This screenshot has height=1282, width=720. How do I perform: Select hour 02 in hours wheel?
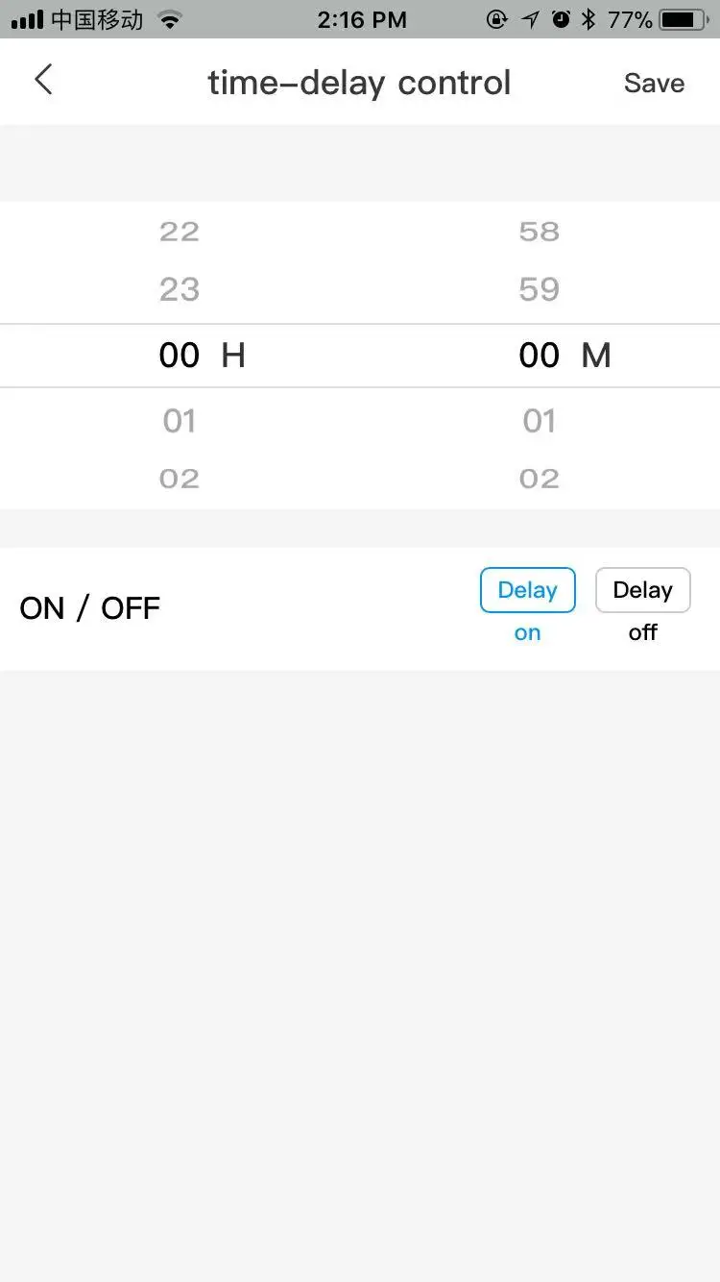pos(180,479)
